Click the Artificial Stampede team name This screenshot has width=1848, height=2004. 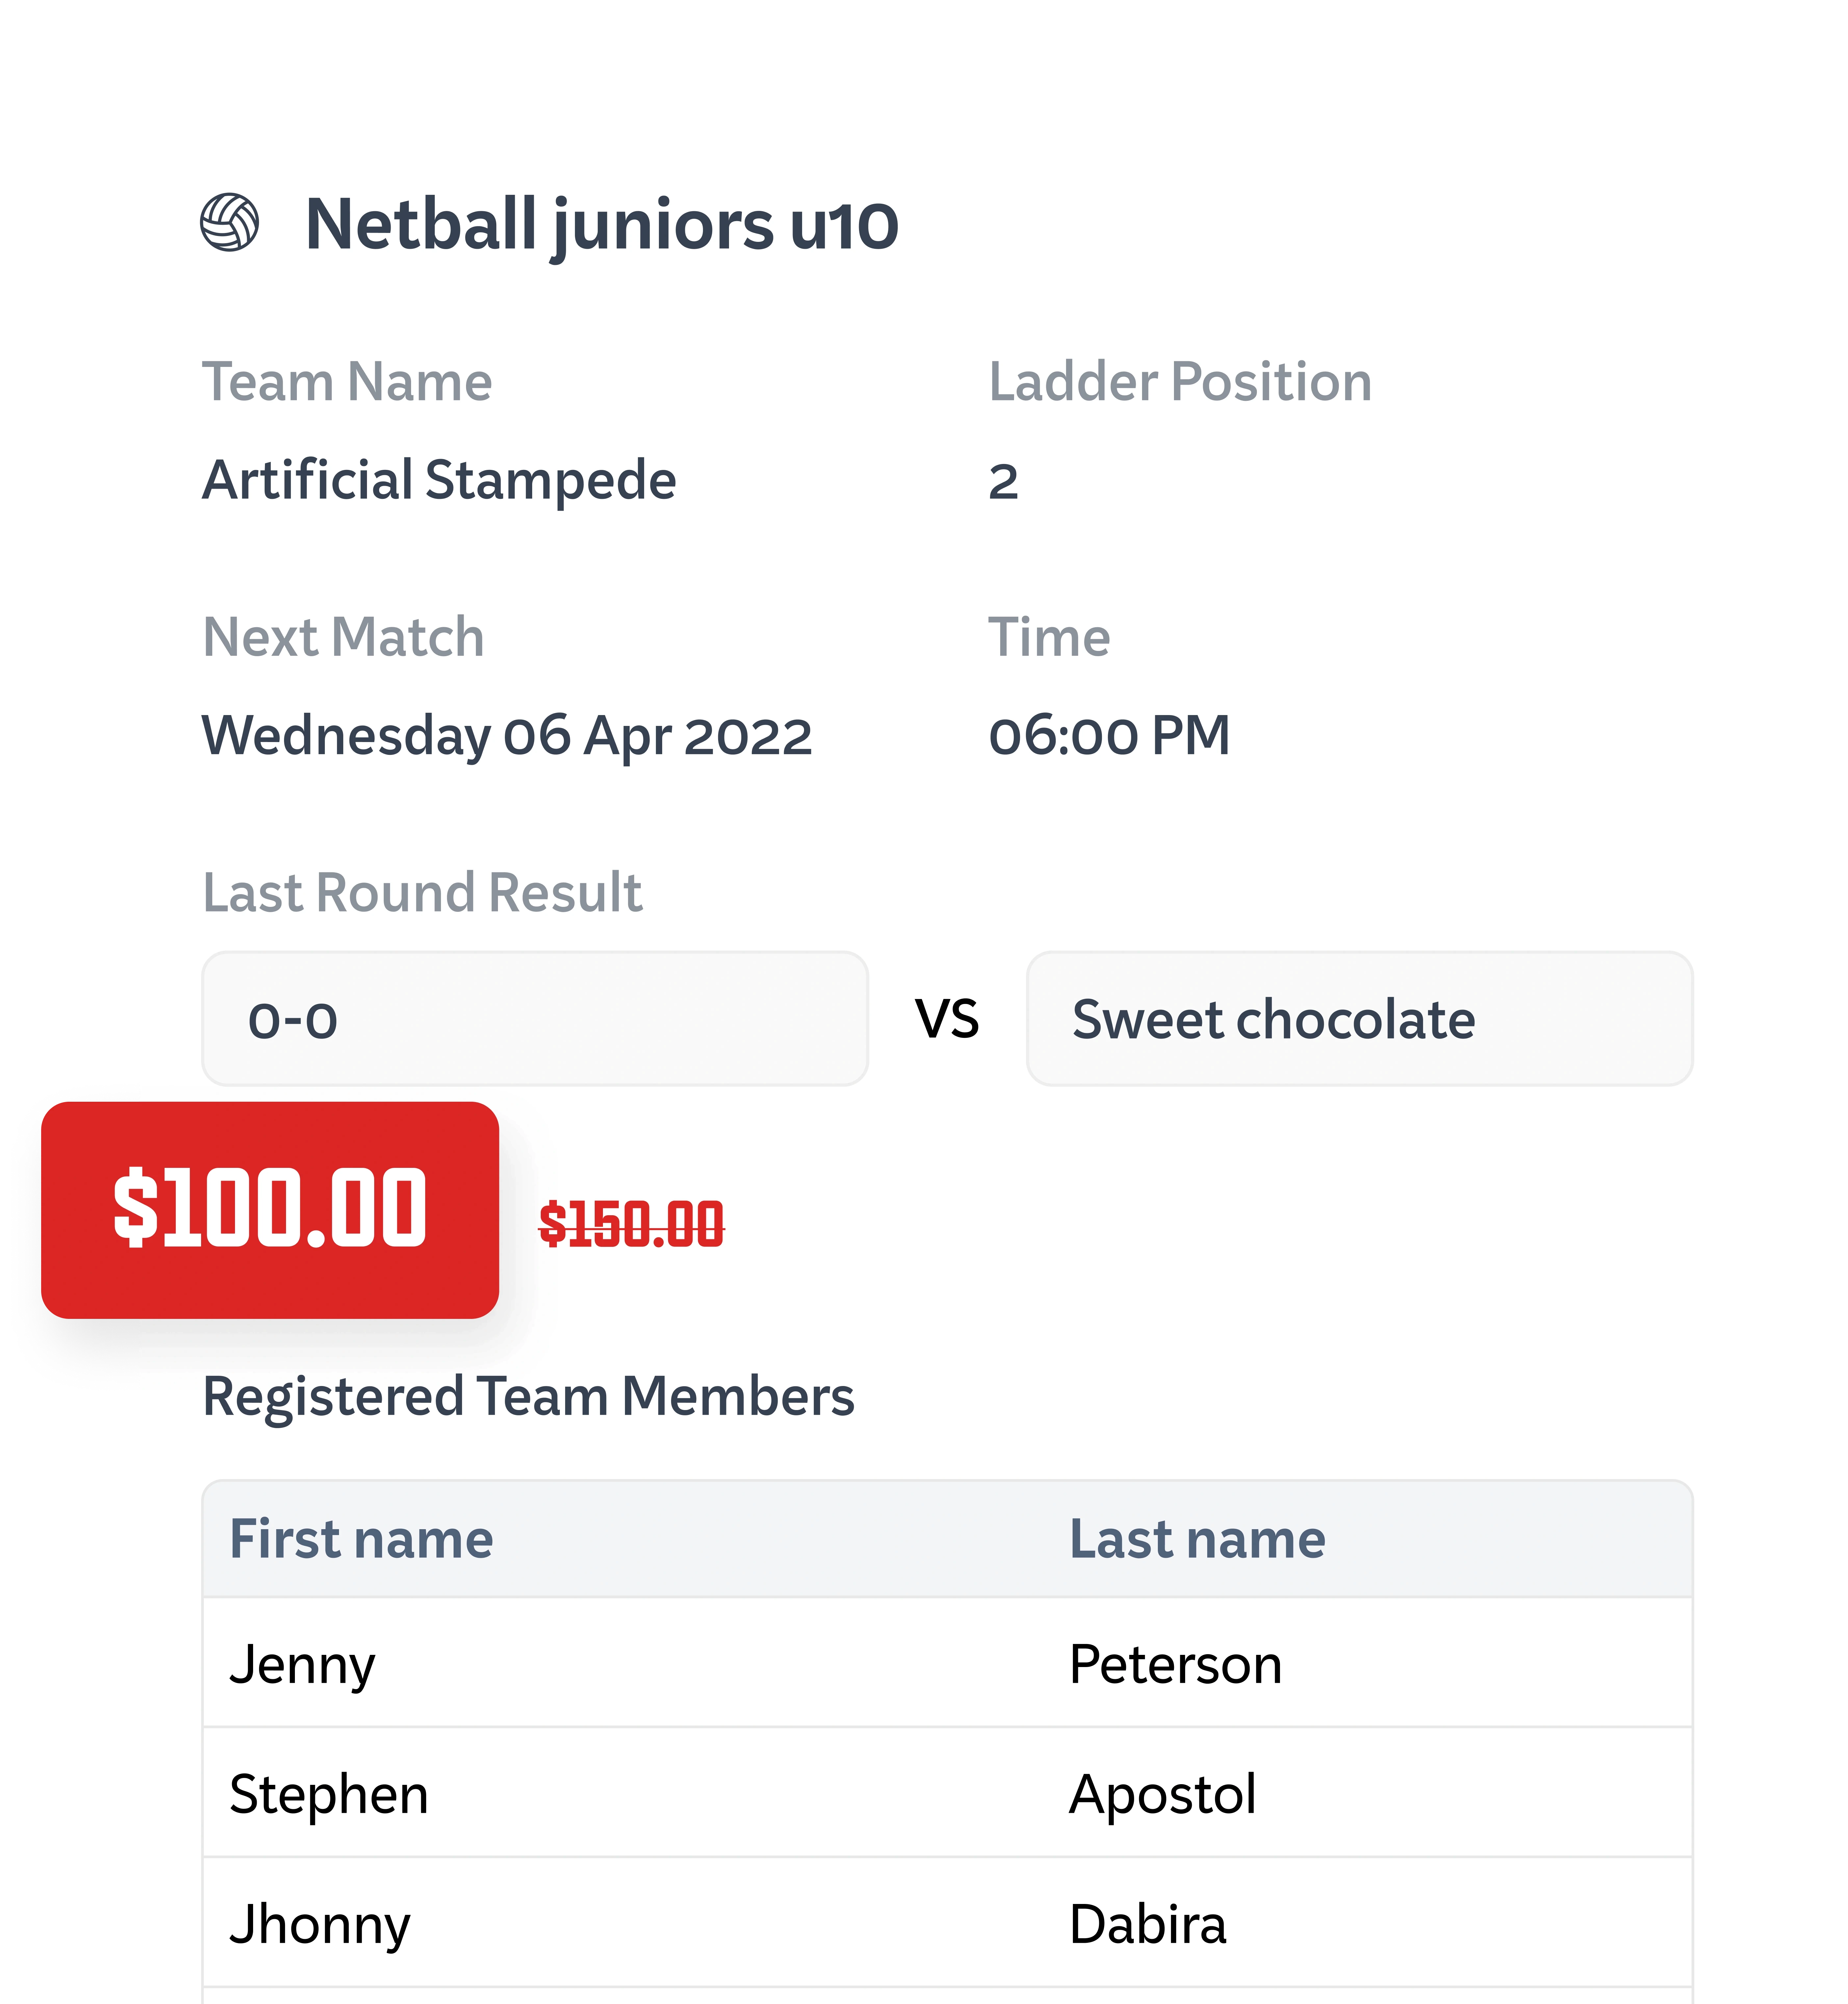coord(439,480)
